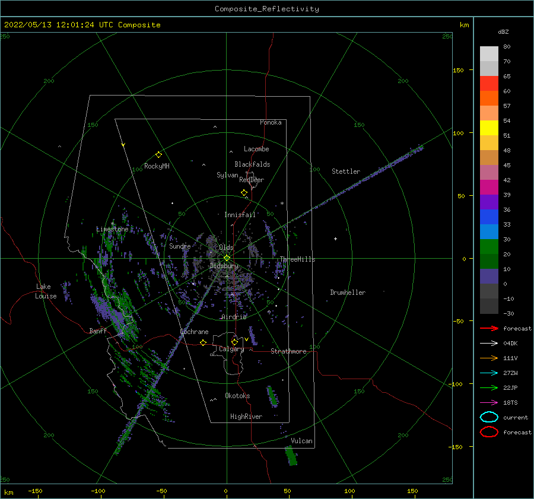Click the Sylvan label
The image size is (534, 499).
227,175
